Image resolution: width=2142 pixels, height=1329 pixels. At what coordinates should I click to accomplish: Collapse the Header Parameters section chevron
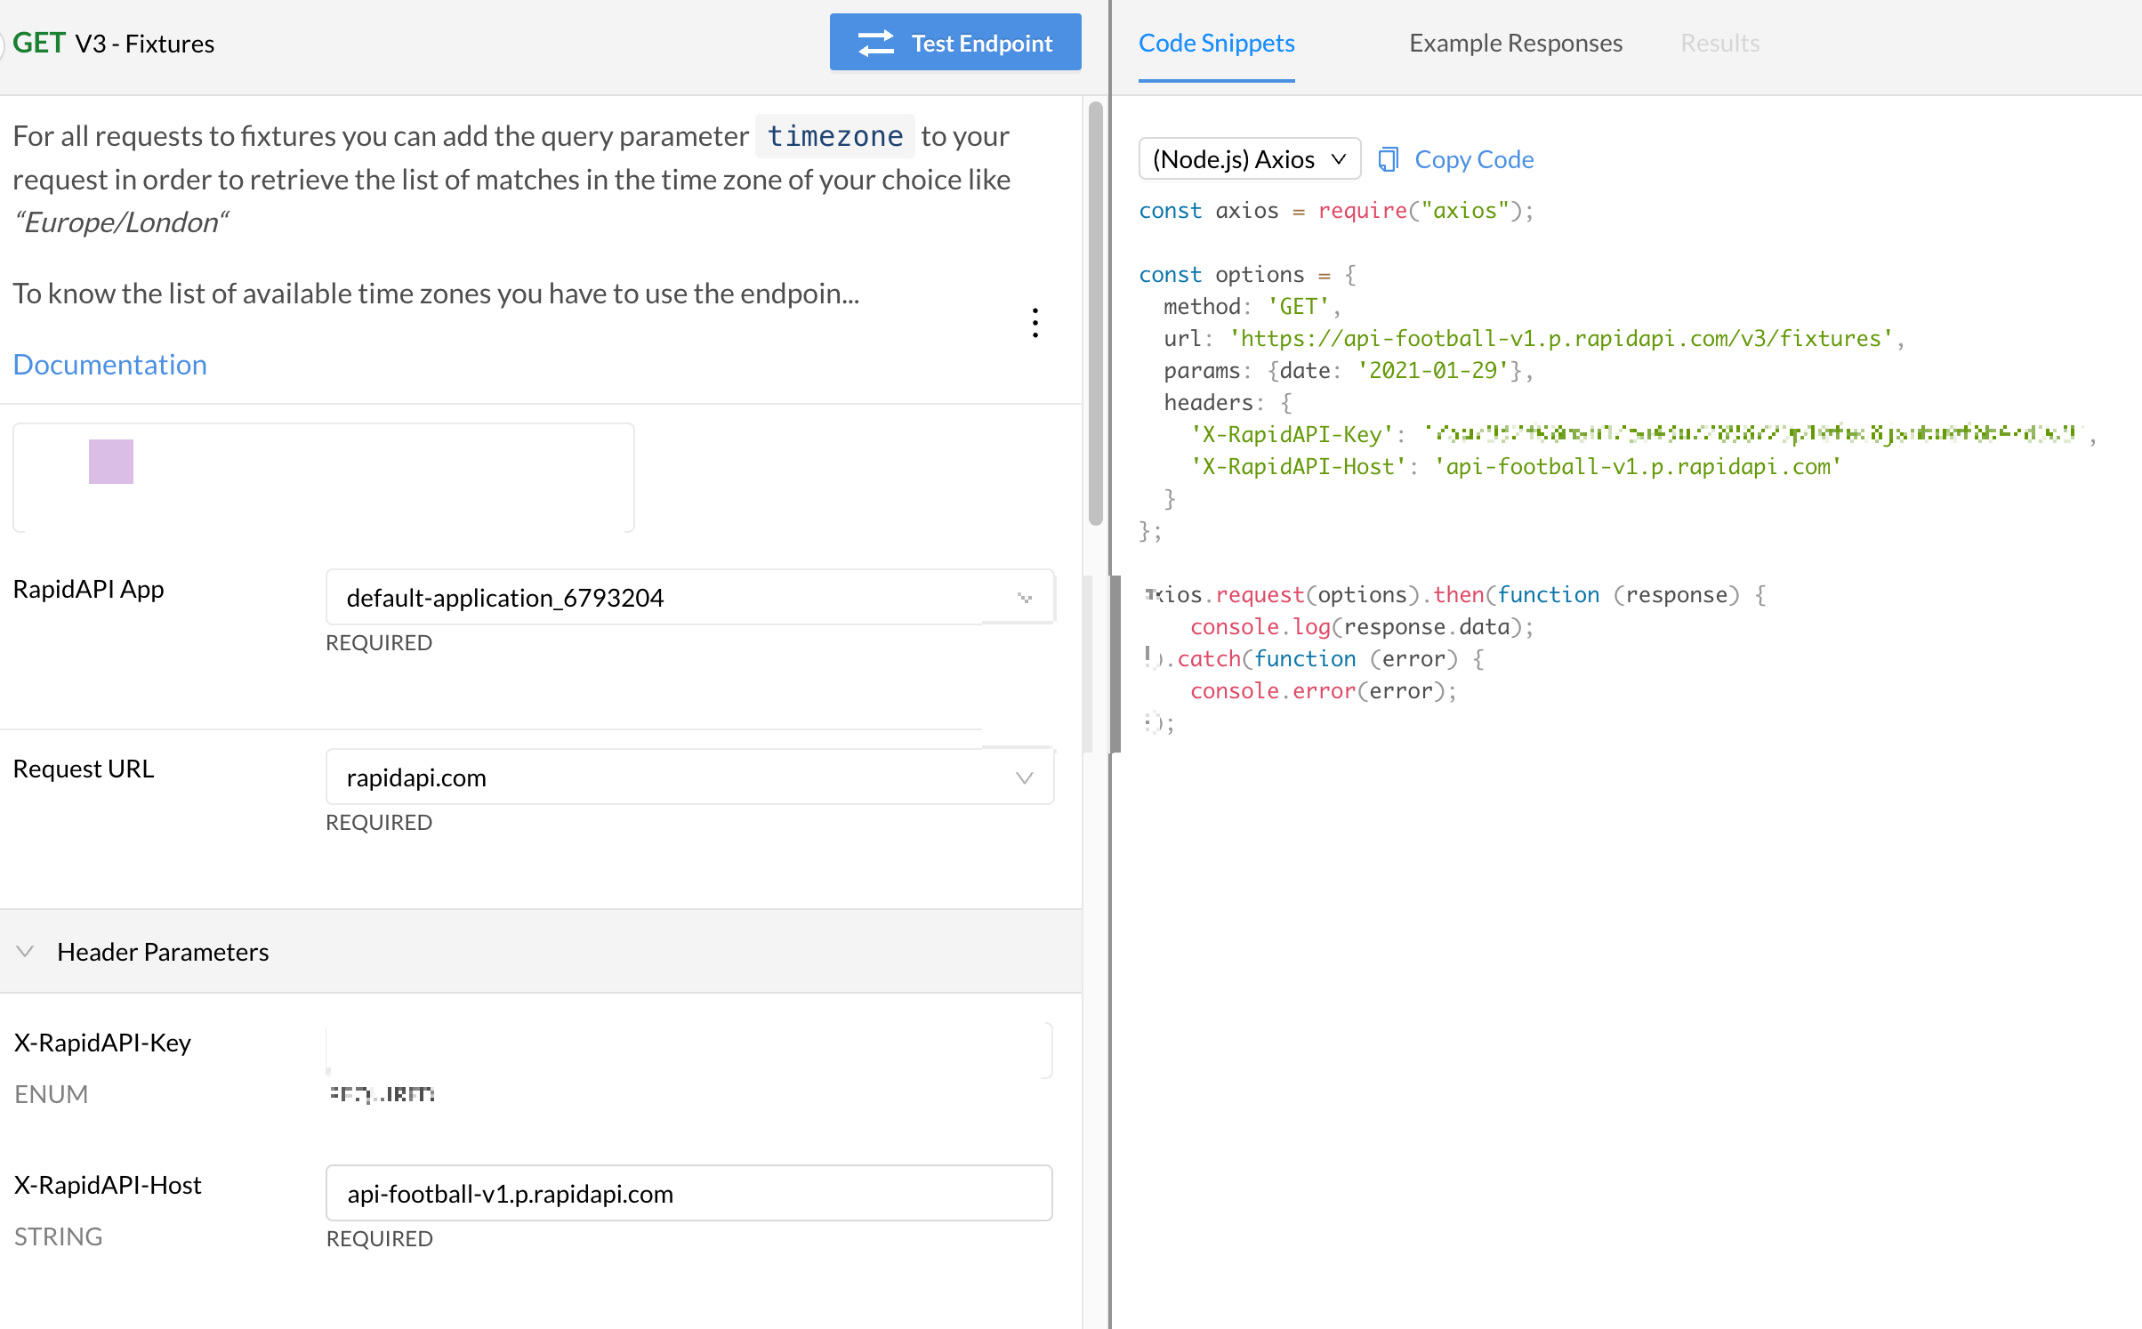point(26,952)
